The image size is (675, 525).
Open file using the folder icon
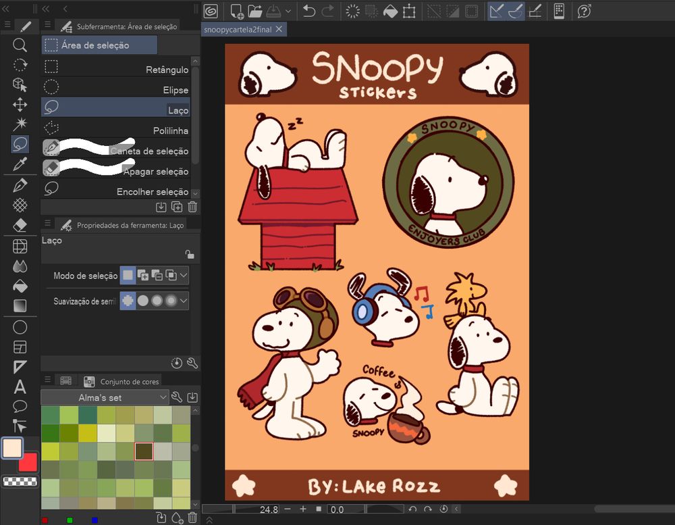(254, 11)
